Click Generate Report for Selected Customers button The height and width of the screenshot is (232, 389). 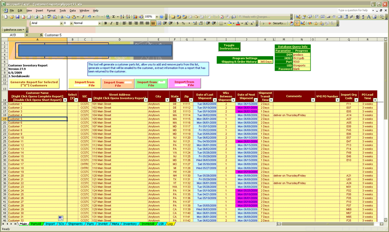[34, 84]
